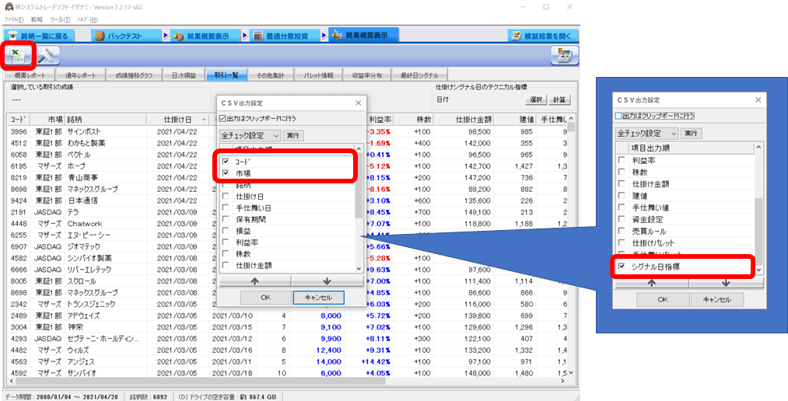Viewport: 788px width, 401px height.
Task: Click キャンセル in the right CSV dialog
Action: pos(717,300)
